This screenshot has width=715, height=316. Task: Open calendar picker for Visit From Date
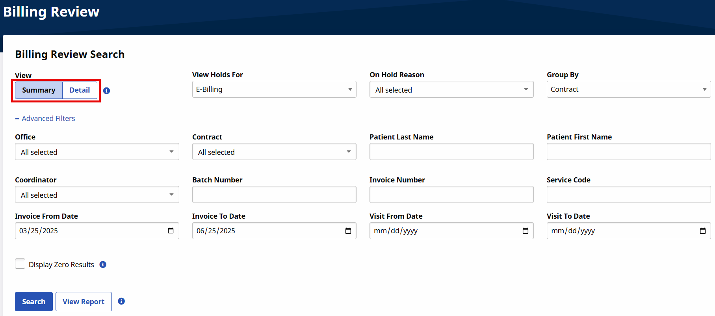point(525,231)
